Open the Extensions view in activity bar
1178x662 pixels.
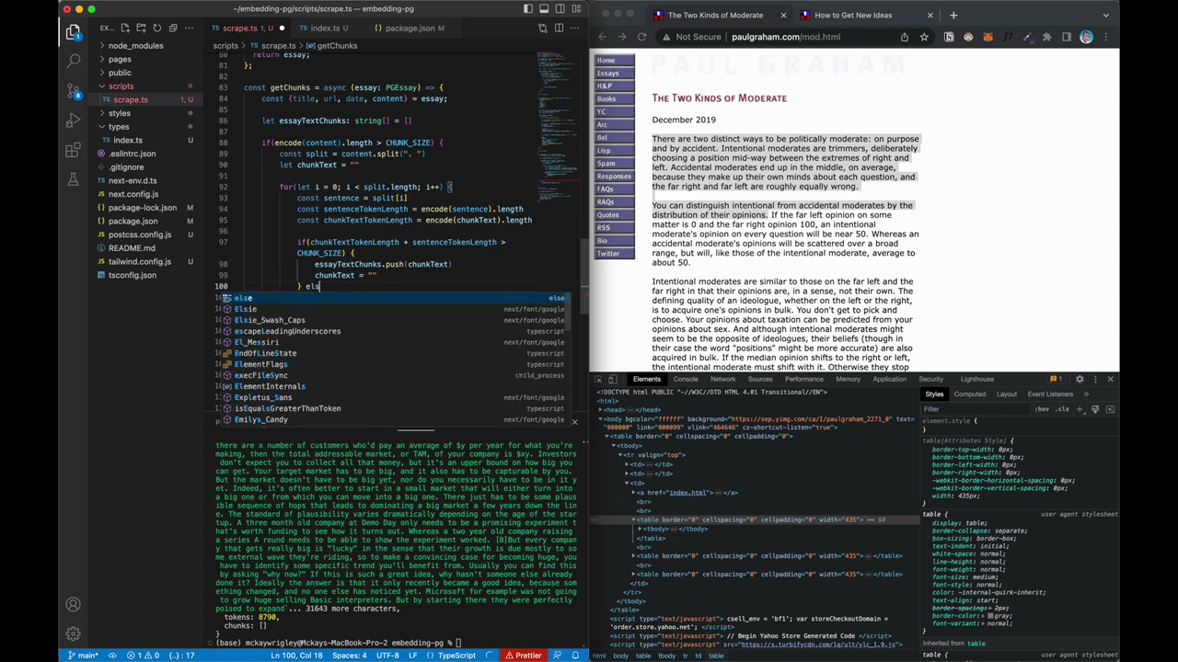73,151
